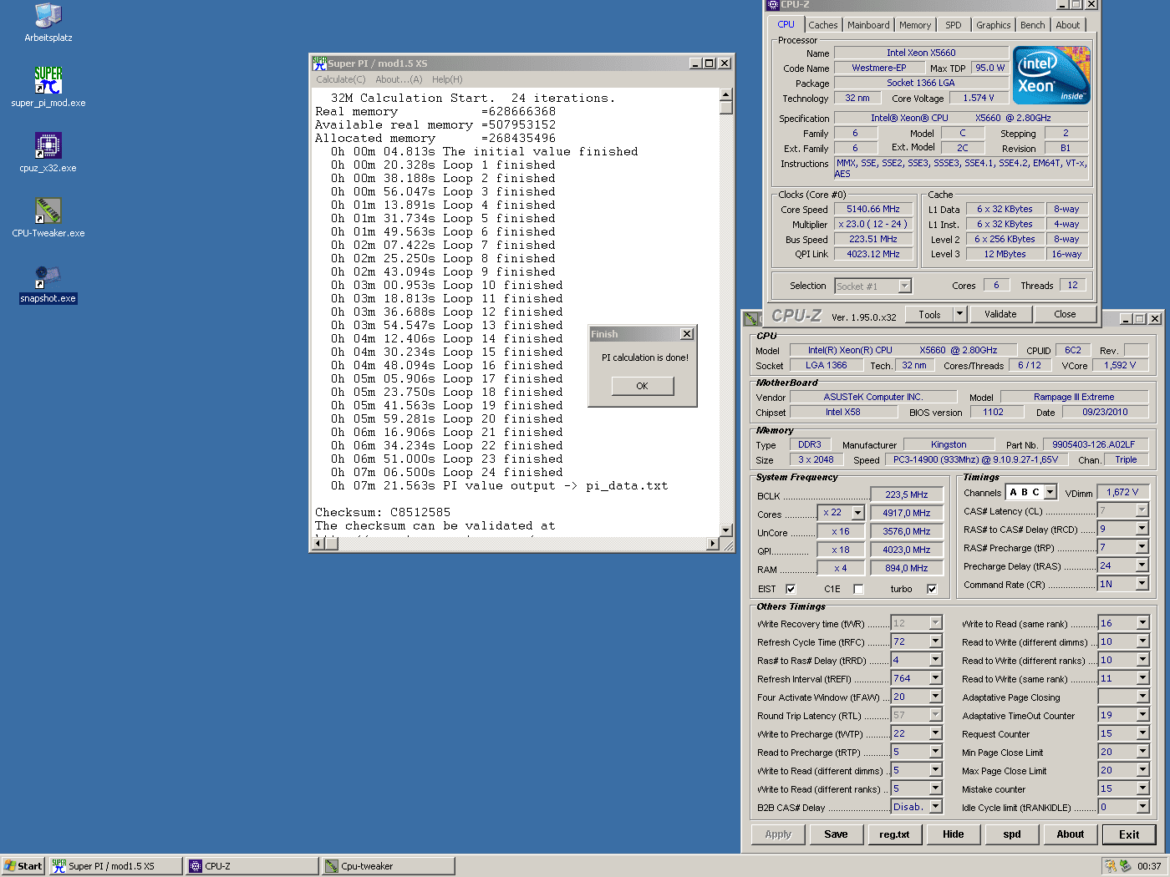Open the About...(A) menu in Super PI
This screenshot has width=1170, height=877.
399,79
